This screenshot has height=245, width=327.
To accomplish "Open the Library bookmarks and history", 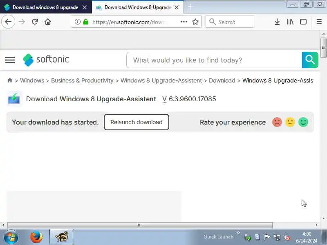I will pyautogui.click(x=290, y=22).
